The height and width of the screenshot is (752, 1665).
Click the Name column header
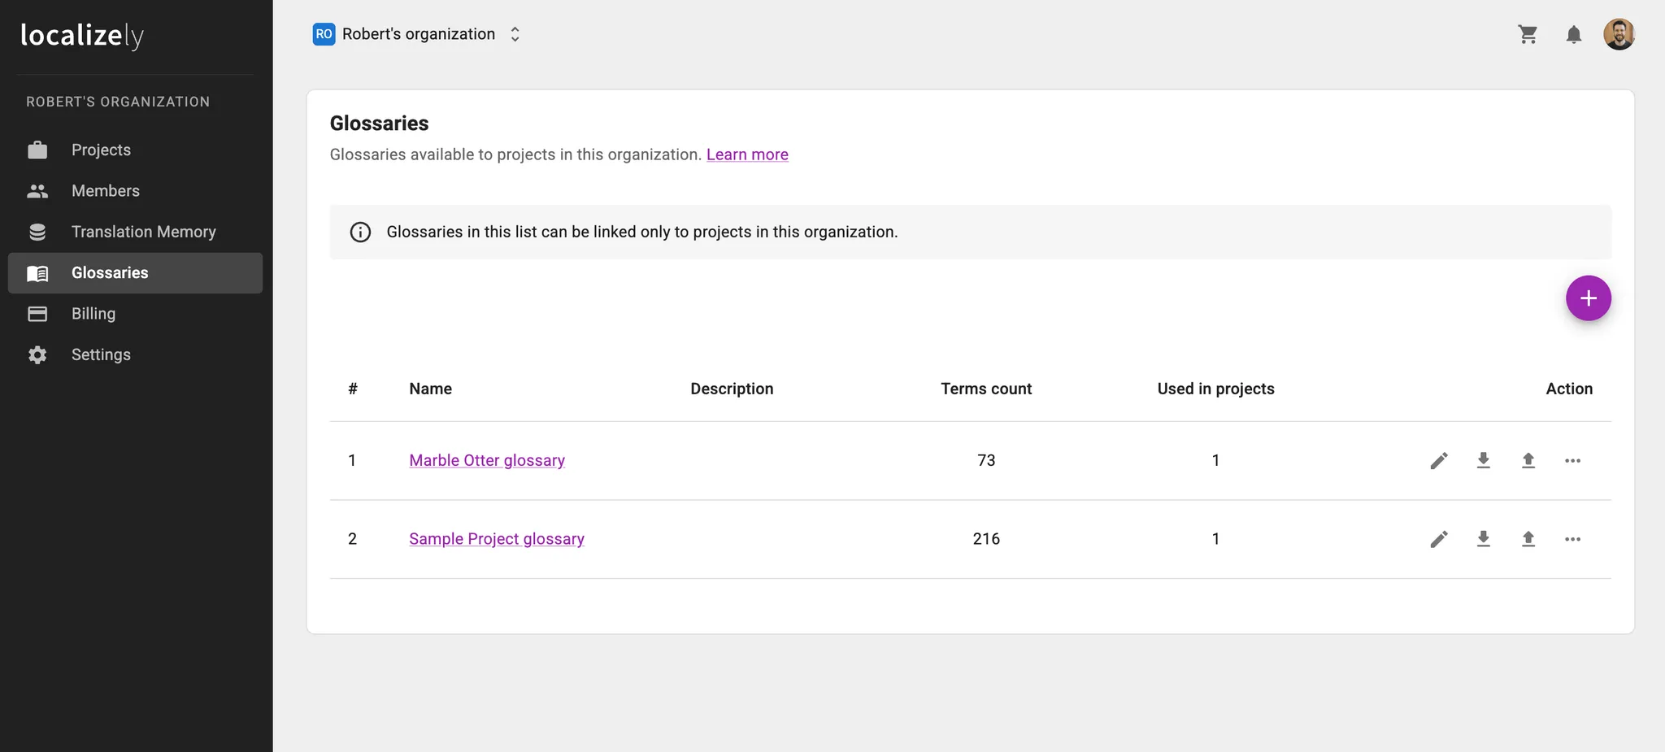tap(430, 389)
